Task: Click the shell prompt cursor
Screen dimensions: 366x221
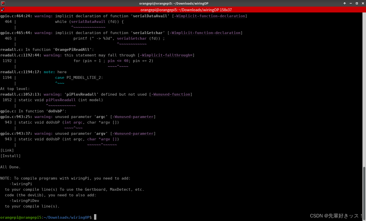Action: 95,217
